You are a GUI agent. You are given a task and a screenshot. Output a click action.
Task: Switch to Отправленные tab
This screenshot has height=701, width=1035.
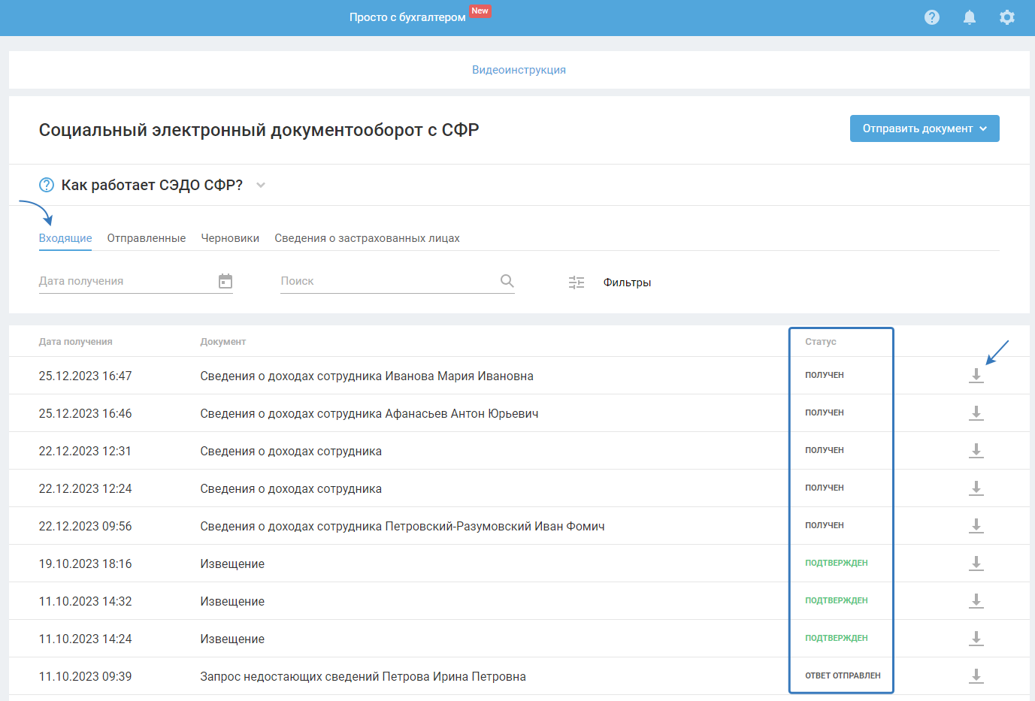(147, 238)
